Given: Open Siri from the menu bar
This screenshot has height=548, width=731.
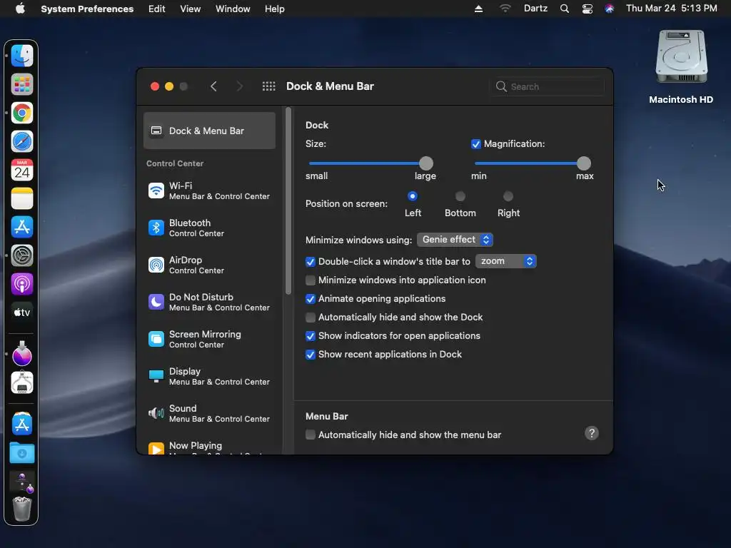Looking at the screenshot, I should click(610, 9).
